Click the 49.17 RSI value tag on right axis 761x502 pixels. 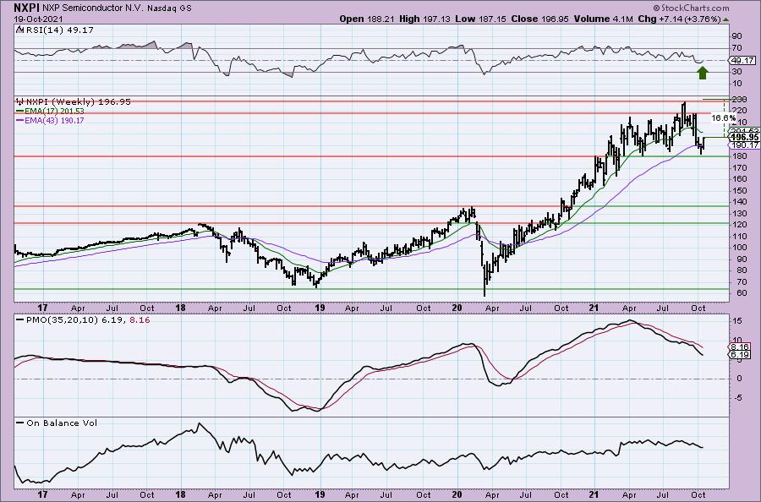click(x=742, y=61)
